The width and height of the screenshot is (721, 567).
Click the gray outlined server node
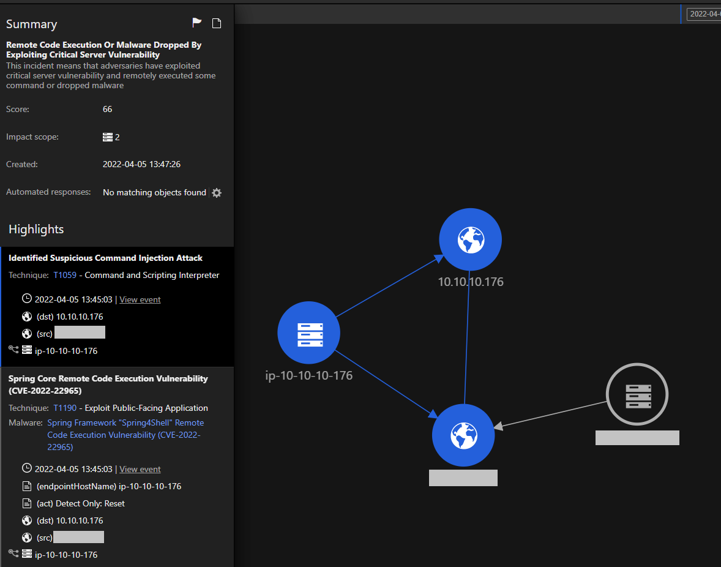click(637, 394)
